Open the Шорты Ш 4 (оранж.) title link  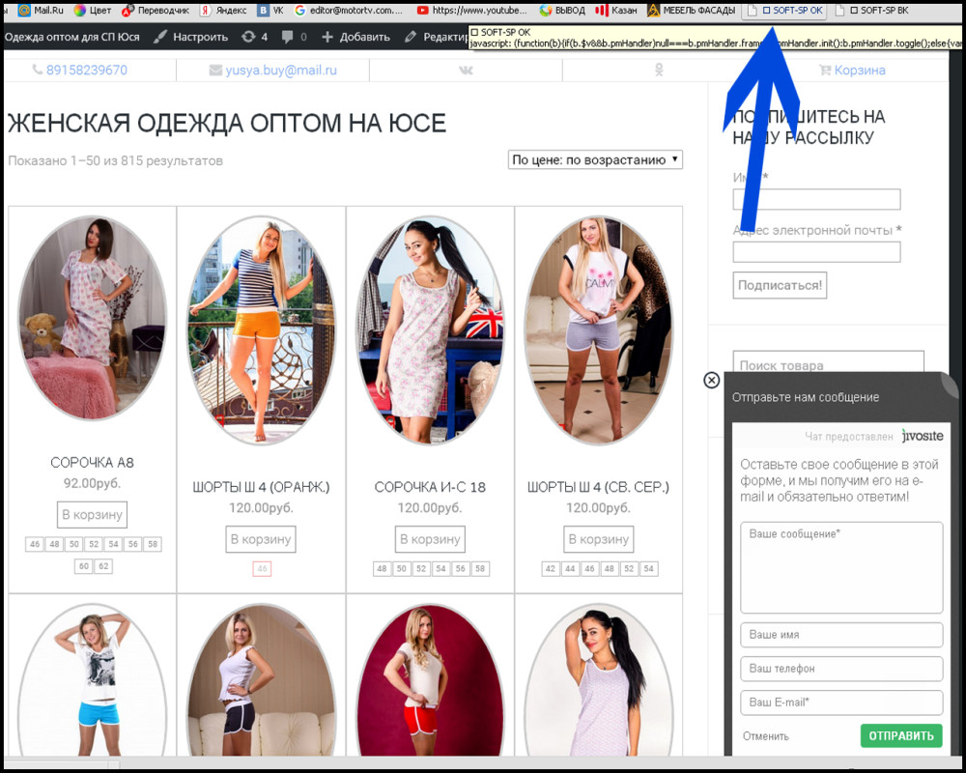pos(261,487)
